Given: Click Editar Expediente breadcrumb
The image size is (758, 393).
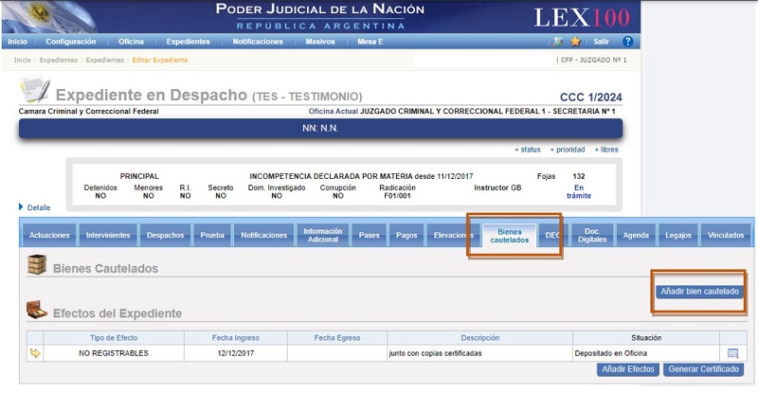Looking at the screenshot, I should point(160,60).
